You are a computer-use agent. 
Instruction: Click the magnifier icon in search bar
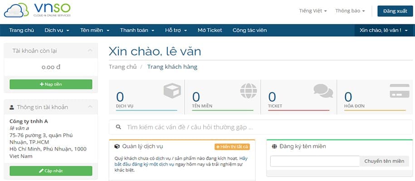click(118, 127)
